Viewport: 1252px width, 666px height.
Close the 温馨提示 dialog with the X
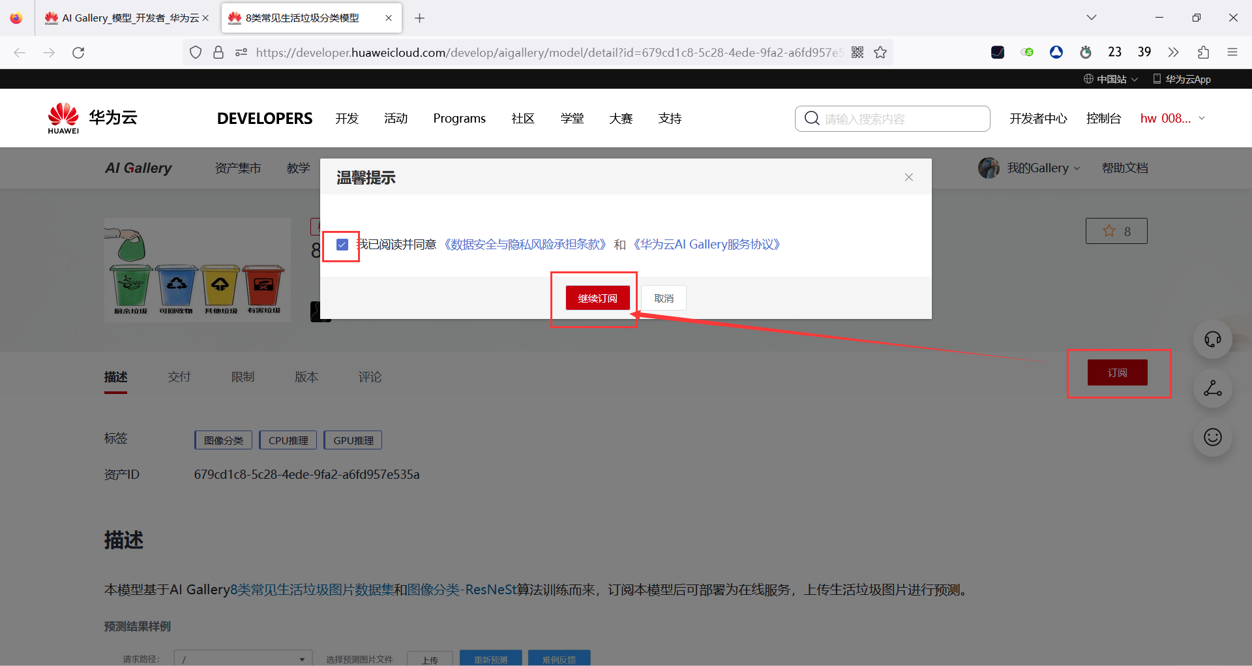pos(908,177)
